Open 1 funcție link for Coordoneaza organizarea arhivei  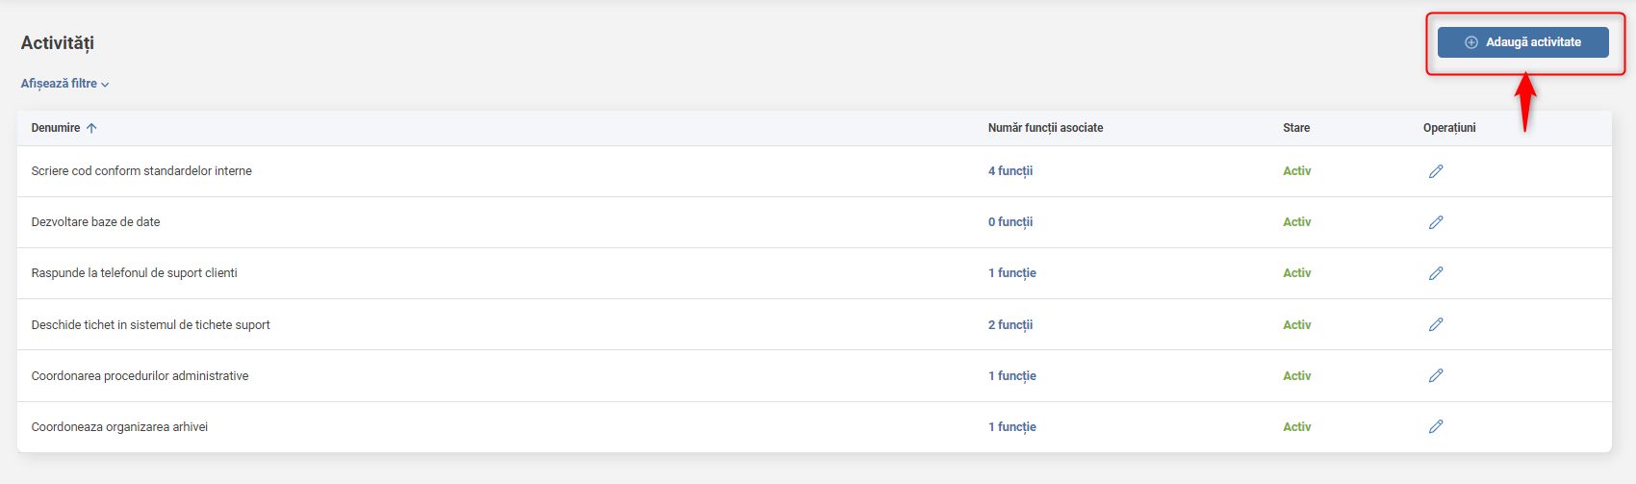(1011, 427)
